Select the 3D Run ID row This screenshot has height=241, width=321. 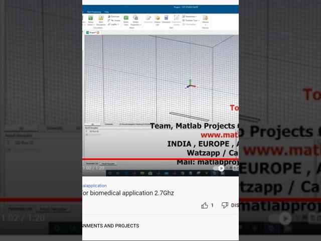(x=94, y=132)
